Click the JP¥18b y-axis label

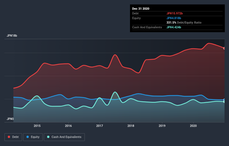[x=12, y=36]
